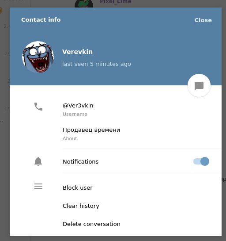Screen dimensions: 226x241
Task: Click the send message chat bubble icon
Action: coord(199,86)
